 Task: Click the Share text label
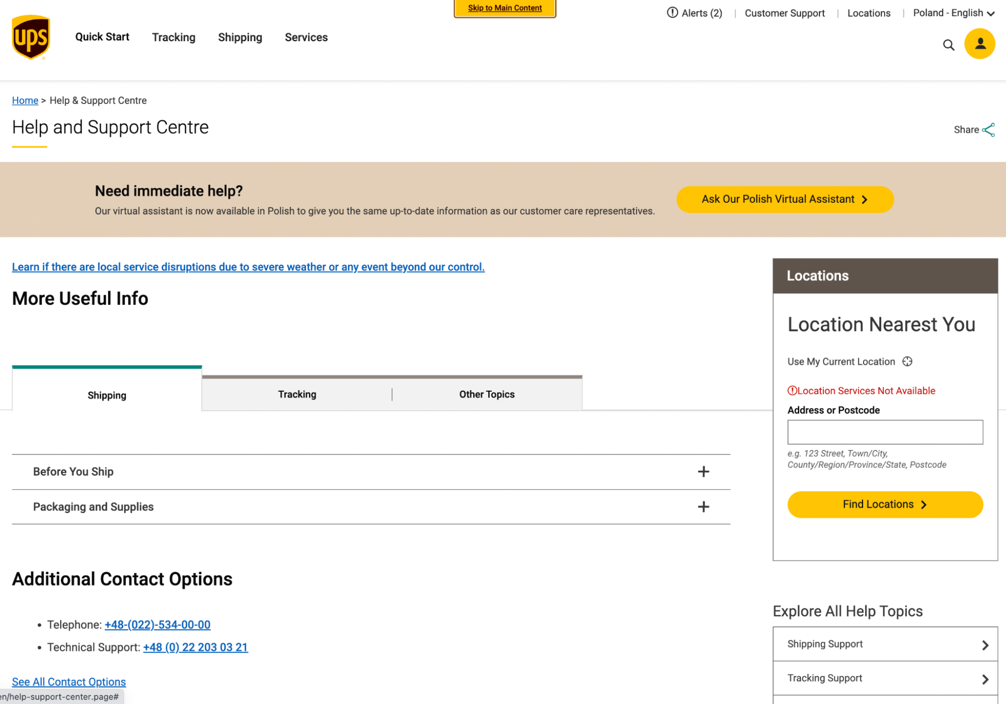pyautogui.click(x=966, y=130)
